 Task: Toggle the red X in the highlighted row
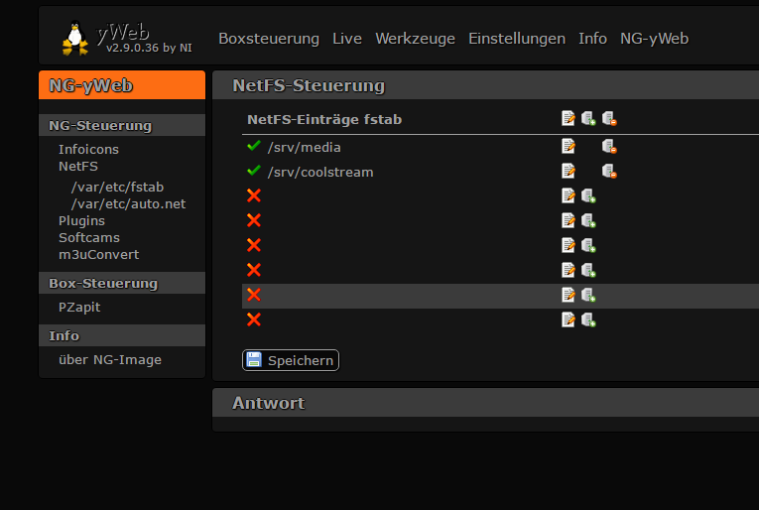pyautogui.click(x=254, y=295)
